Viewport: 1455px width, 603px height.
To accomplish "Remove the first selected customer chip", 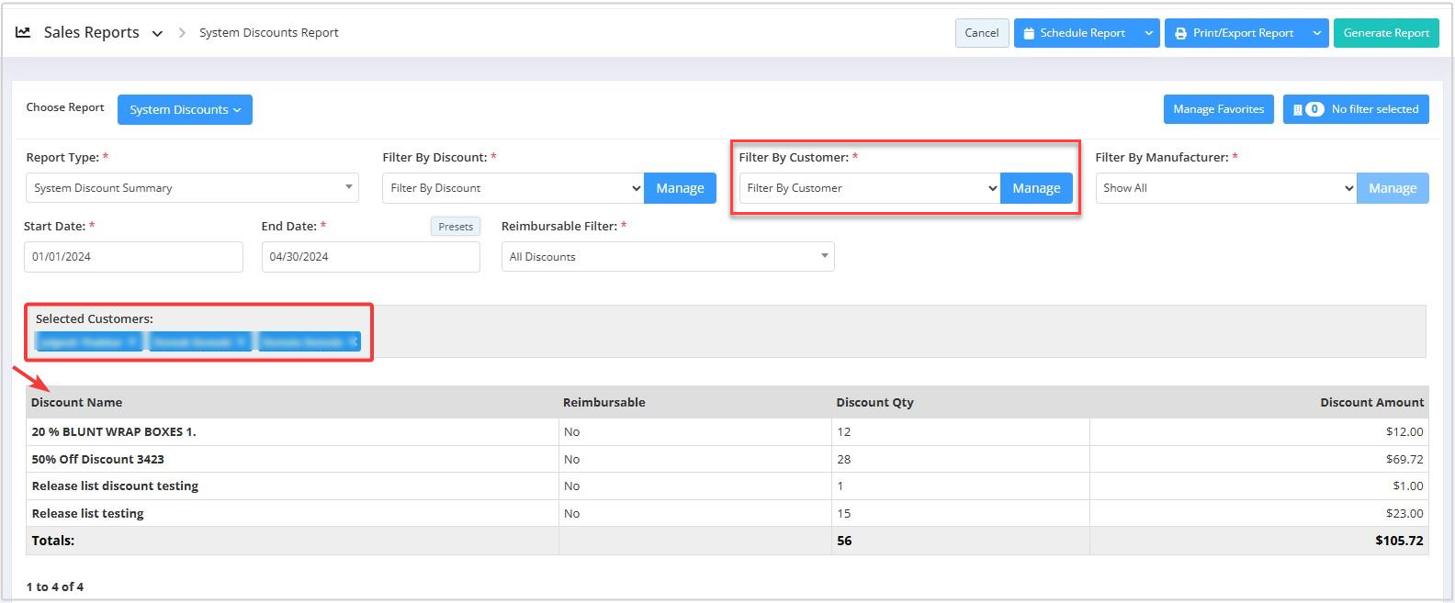I will coord(133,341).
